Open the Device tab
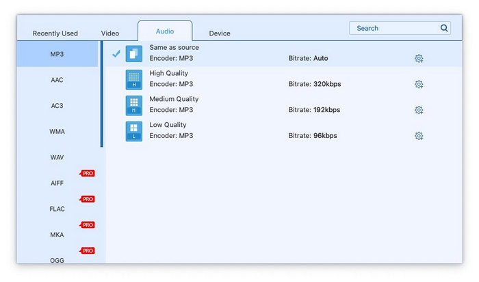The height and width of the screenshot is (282, 479). point(220,33)
